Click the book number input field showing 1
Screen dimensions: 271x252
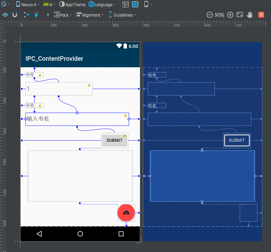pos(59,89)
